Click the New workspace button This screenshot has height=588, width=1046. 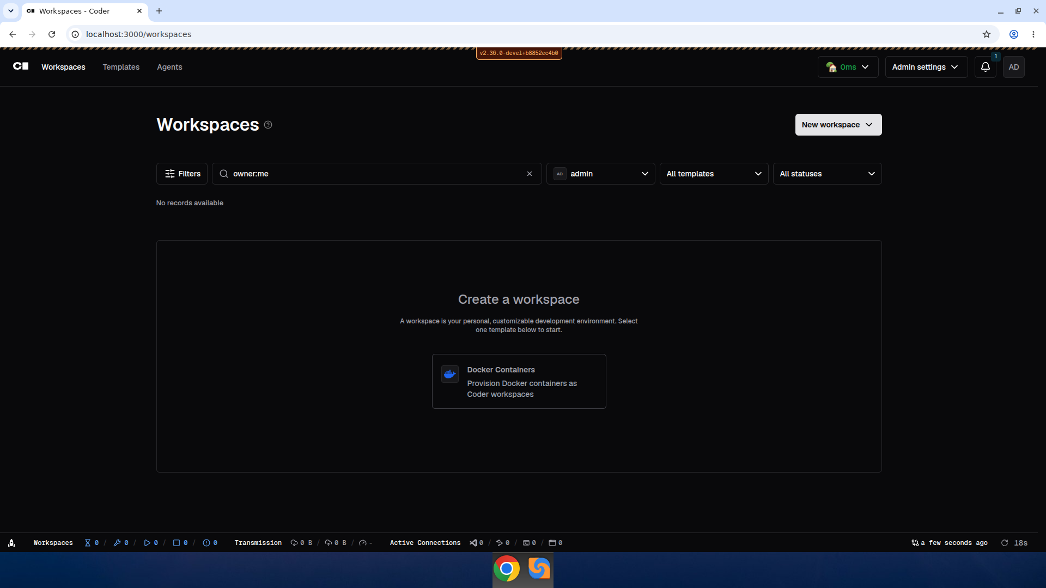[838, 125]
